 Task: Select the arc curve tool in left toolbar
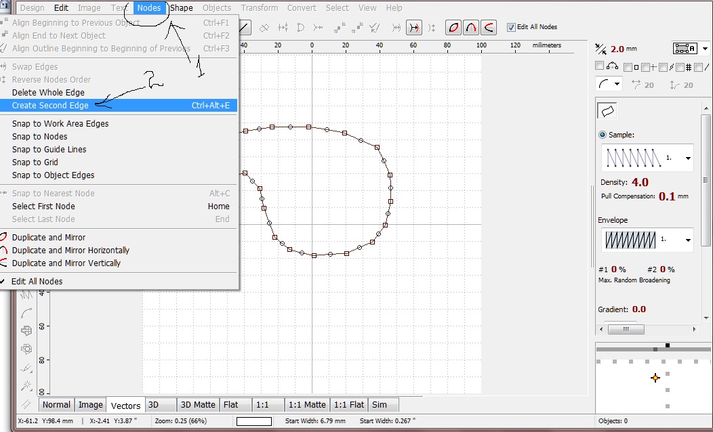pos(26,313)
